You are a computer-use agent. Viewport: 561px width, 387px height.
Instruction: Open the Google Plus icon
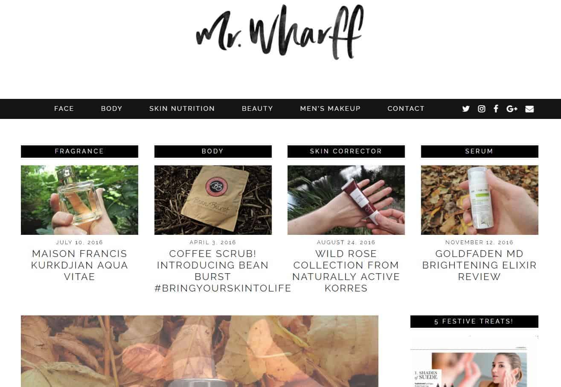512,109
